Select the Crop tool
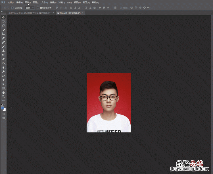The image size is (213, 174). pos(3,34)
